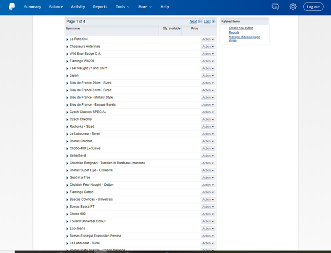Image resolution: width=331 pixels, height=253 pixels.
Task: Open Action dropdown for Radiovka - Sized
Action: click(208, 127)
